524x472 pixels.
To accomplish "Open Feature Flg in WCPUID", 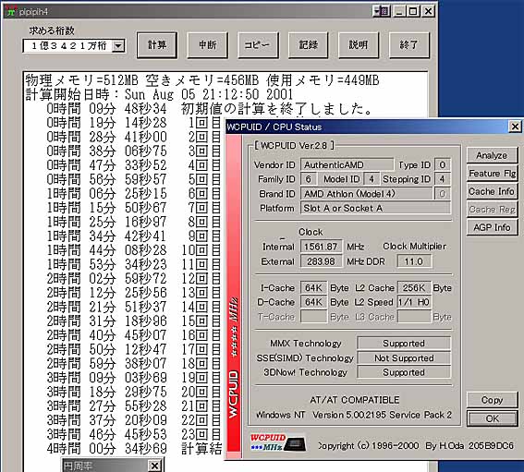I will coord(492,174).
